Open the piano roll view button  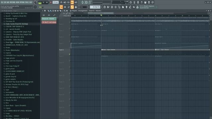(108, 7)
